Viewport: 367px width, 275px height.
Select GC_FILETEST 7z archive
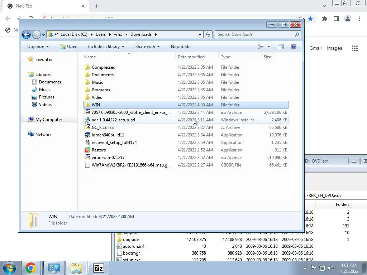186,127
